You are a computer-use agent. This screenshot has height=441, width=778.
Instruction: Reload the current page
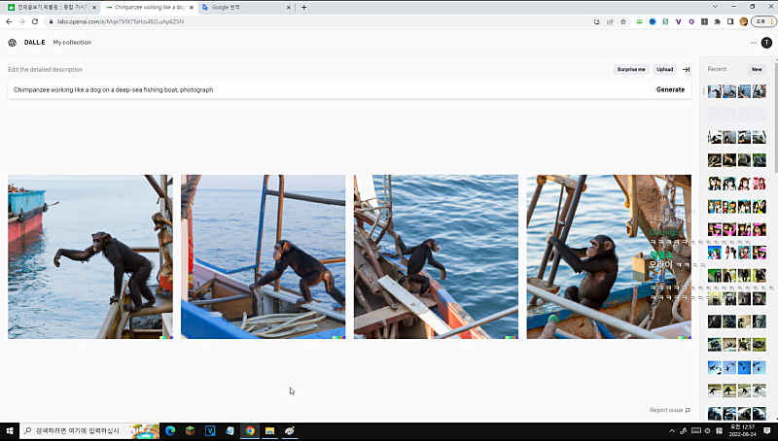[x=35, y=21]
